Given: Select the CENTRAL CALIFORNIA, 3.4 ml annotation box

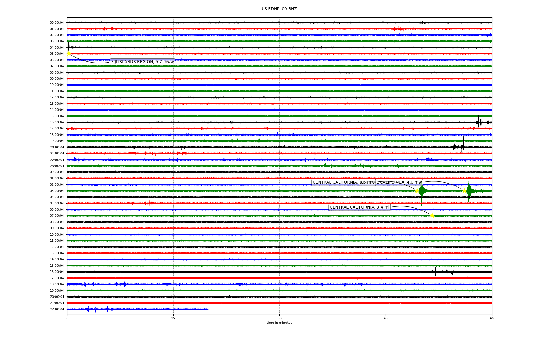Looking at the screenshot, I should [359, 207].
